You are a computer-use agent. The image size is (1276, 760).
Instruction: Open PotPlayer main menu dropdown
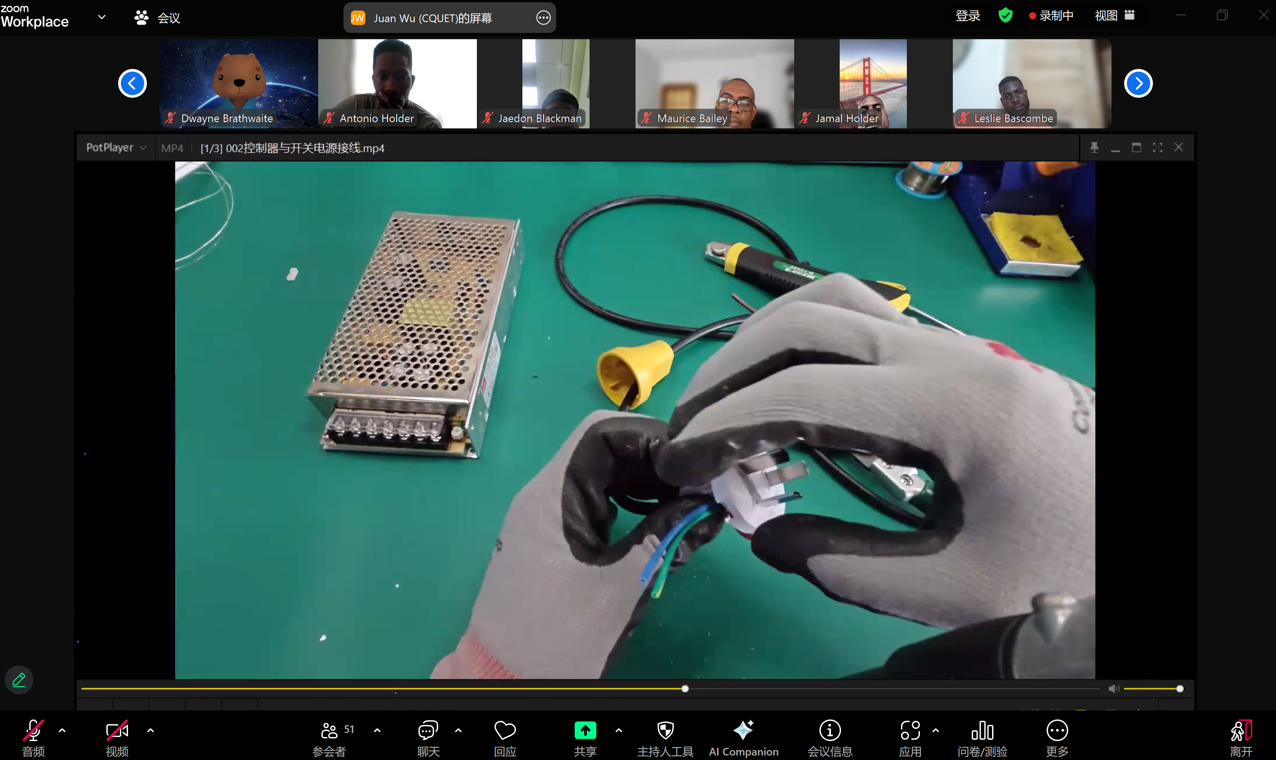pyautogui.click(x=116, y=147)
